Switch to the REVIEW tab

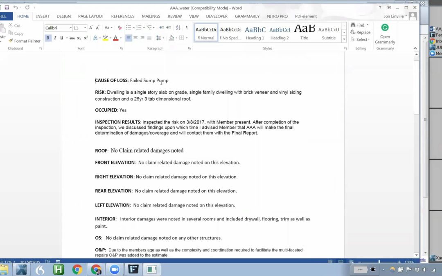coord(175,16)
